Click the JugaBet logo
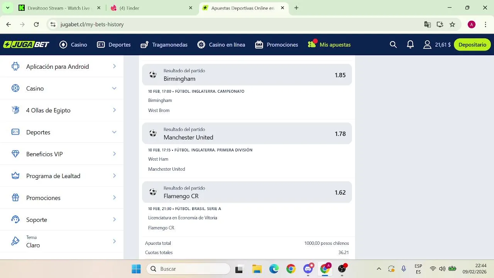Image resolution: width=494 pixels, height=278 pixels. point(26,45)
